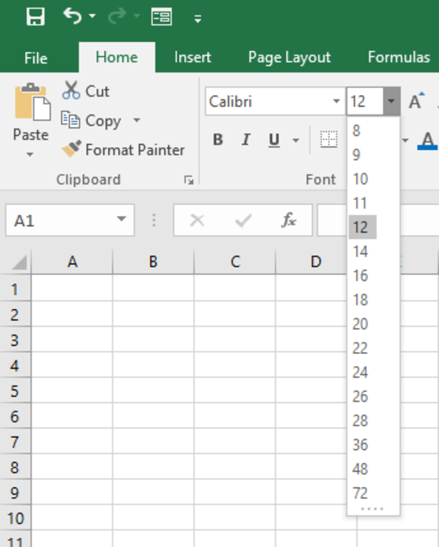This screenshot has width=439, height=547.
Task: Undo the last action
Action: coord(73,16)
